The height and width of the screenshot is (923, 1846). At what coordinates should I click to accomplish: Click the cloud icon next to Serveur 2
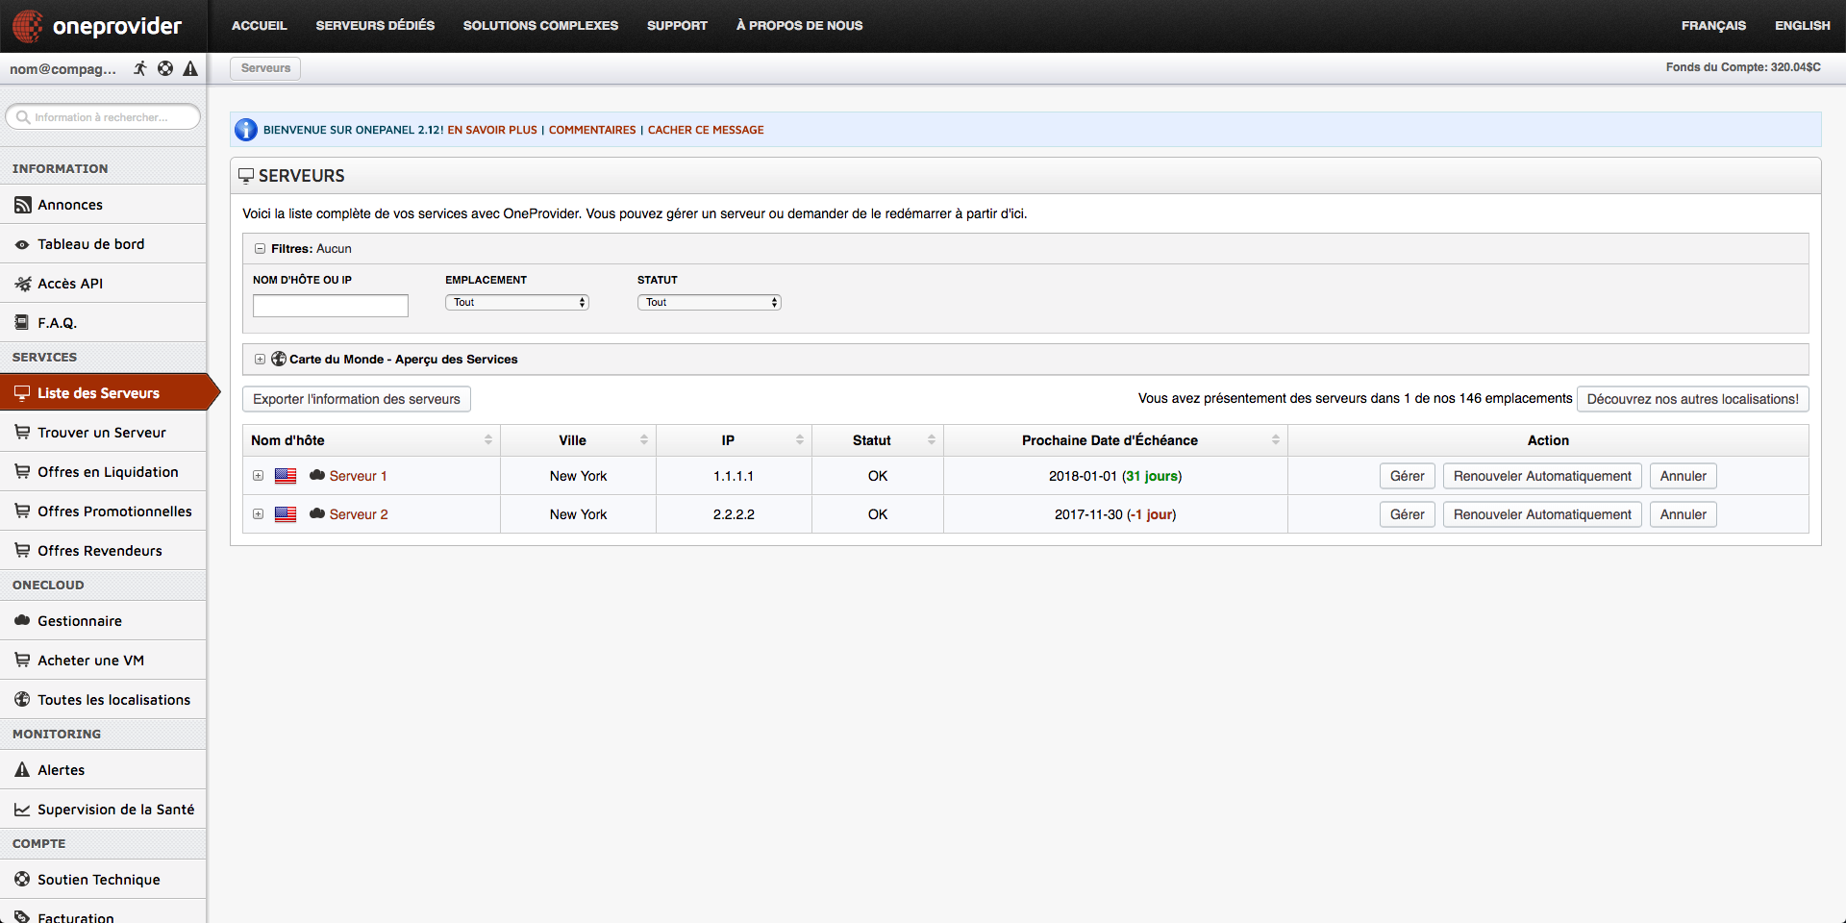pos(316,514)
